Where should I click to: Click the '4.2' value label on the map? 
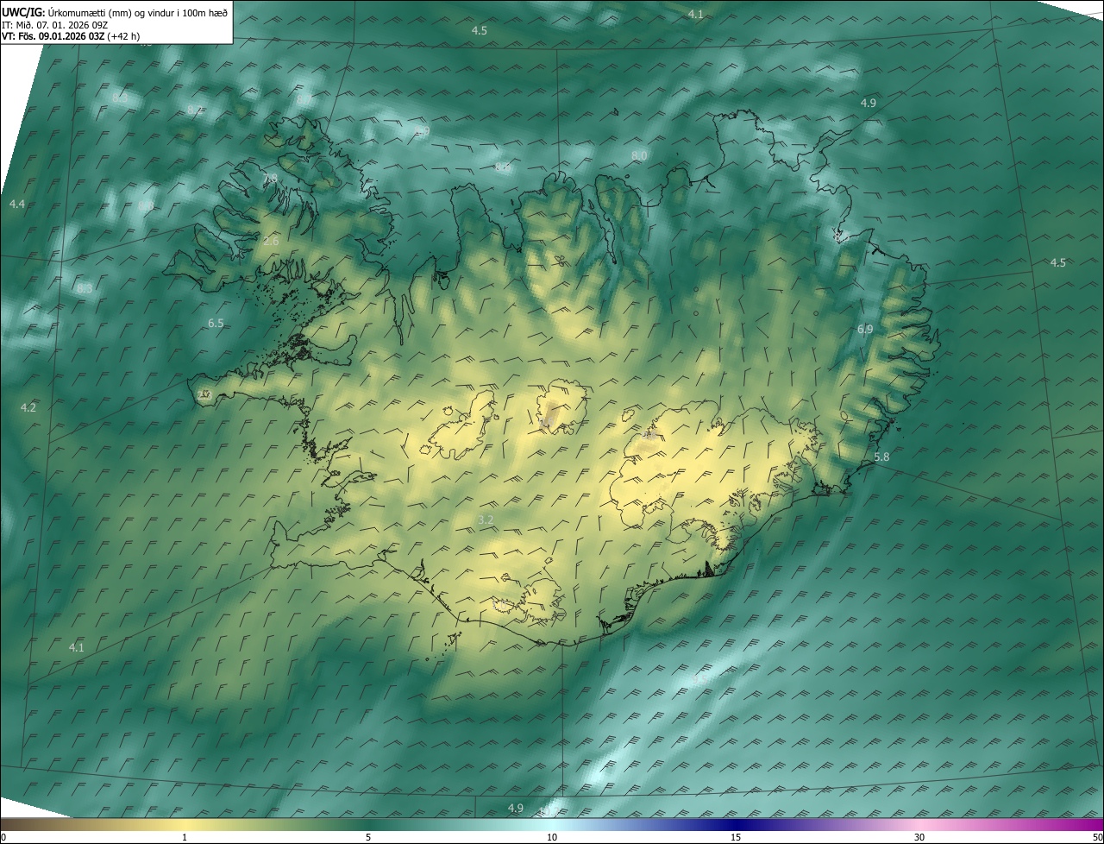[28, 407]
